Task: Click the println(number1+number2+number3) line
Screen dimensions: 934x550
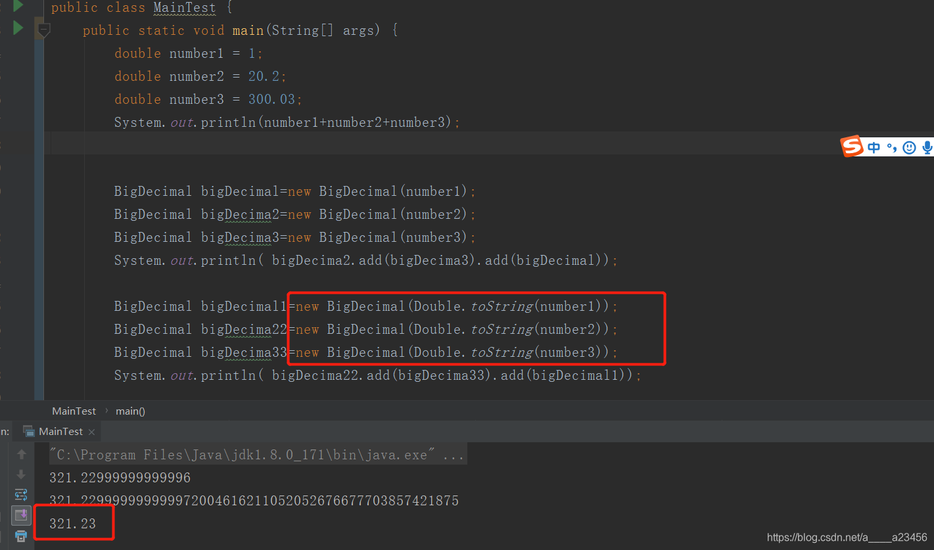Action: (287, 122)
